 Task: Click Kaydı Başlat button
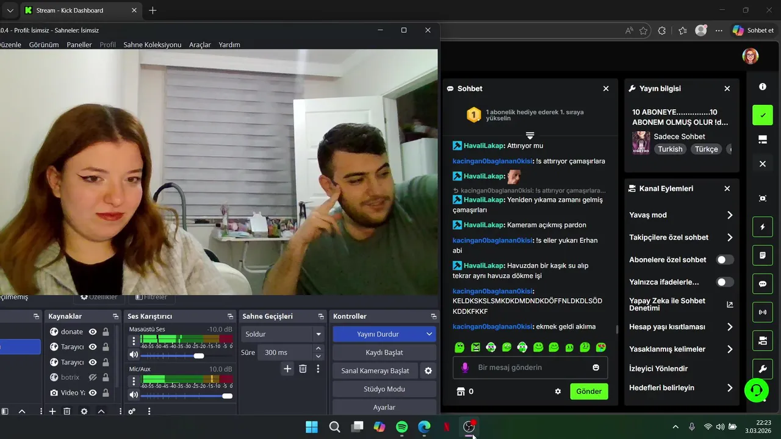coord(384,352)
